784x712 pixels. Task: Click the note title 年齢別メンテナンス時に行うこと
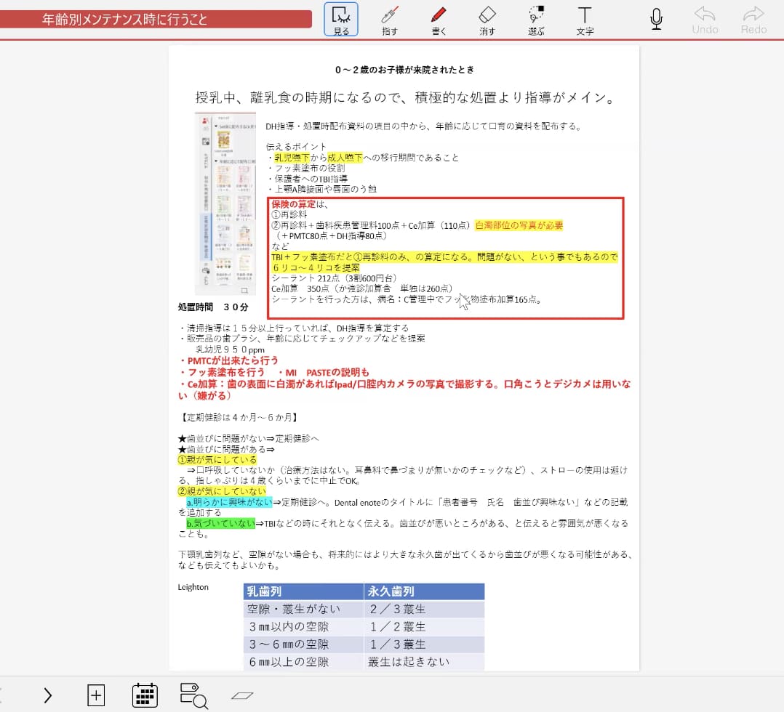tap(124, 20)
